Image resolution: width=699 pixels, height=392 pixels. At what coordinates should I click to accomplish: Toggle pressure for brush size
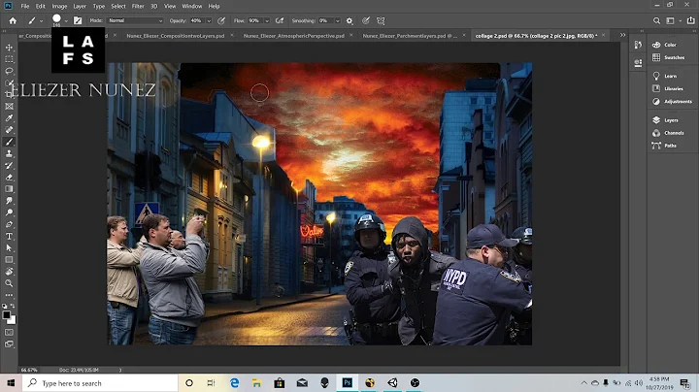pyautogui.click(x=366, y=20)
